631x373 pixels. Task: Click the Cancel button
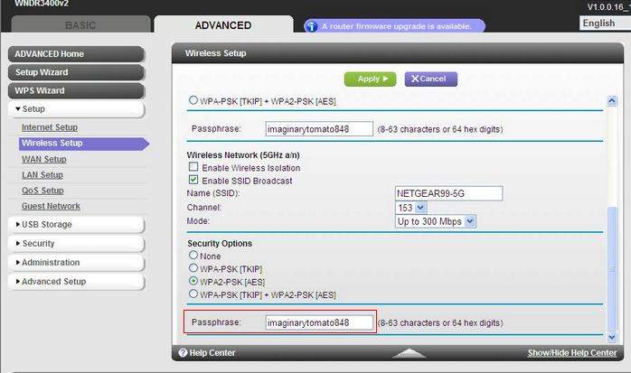[x=431, y=79]
